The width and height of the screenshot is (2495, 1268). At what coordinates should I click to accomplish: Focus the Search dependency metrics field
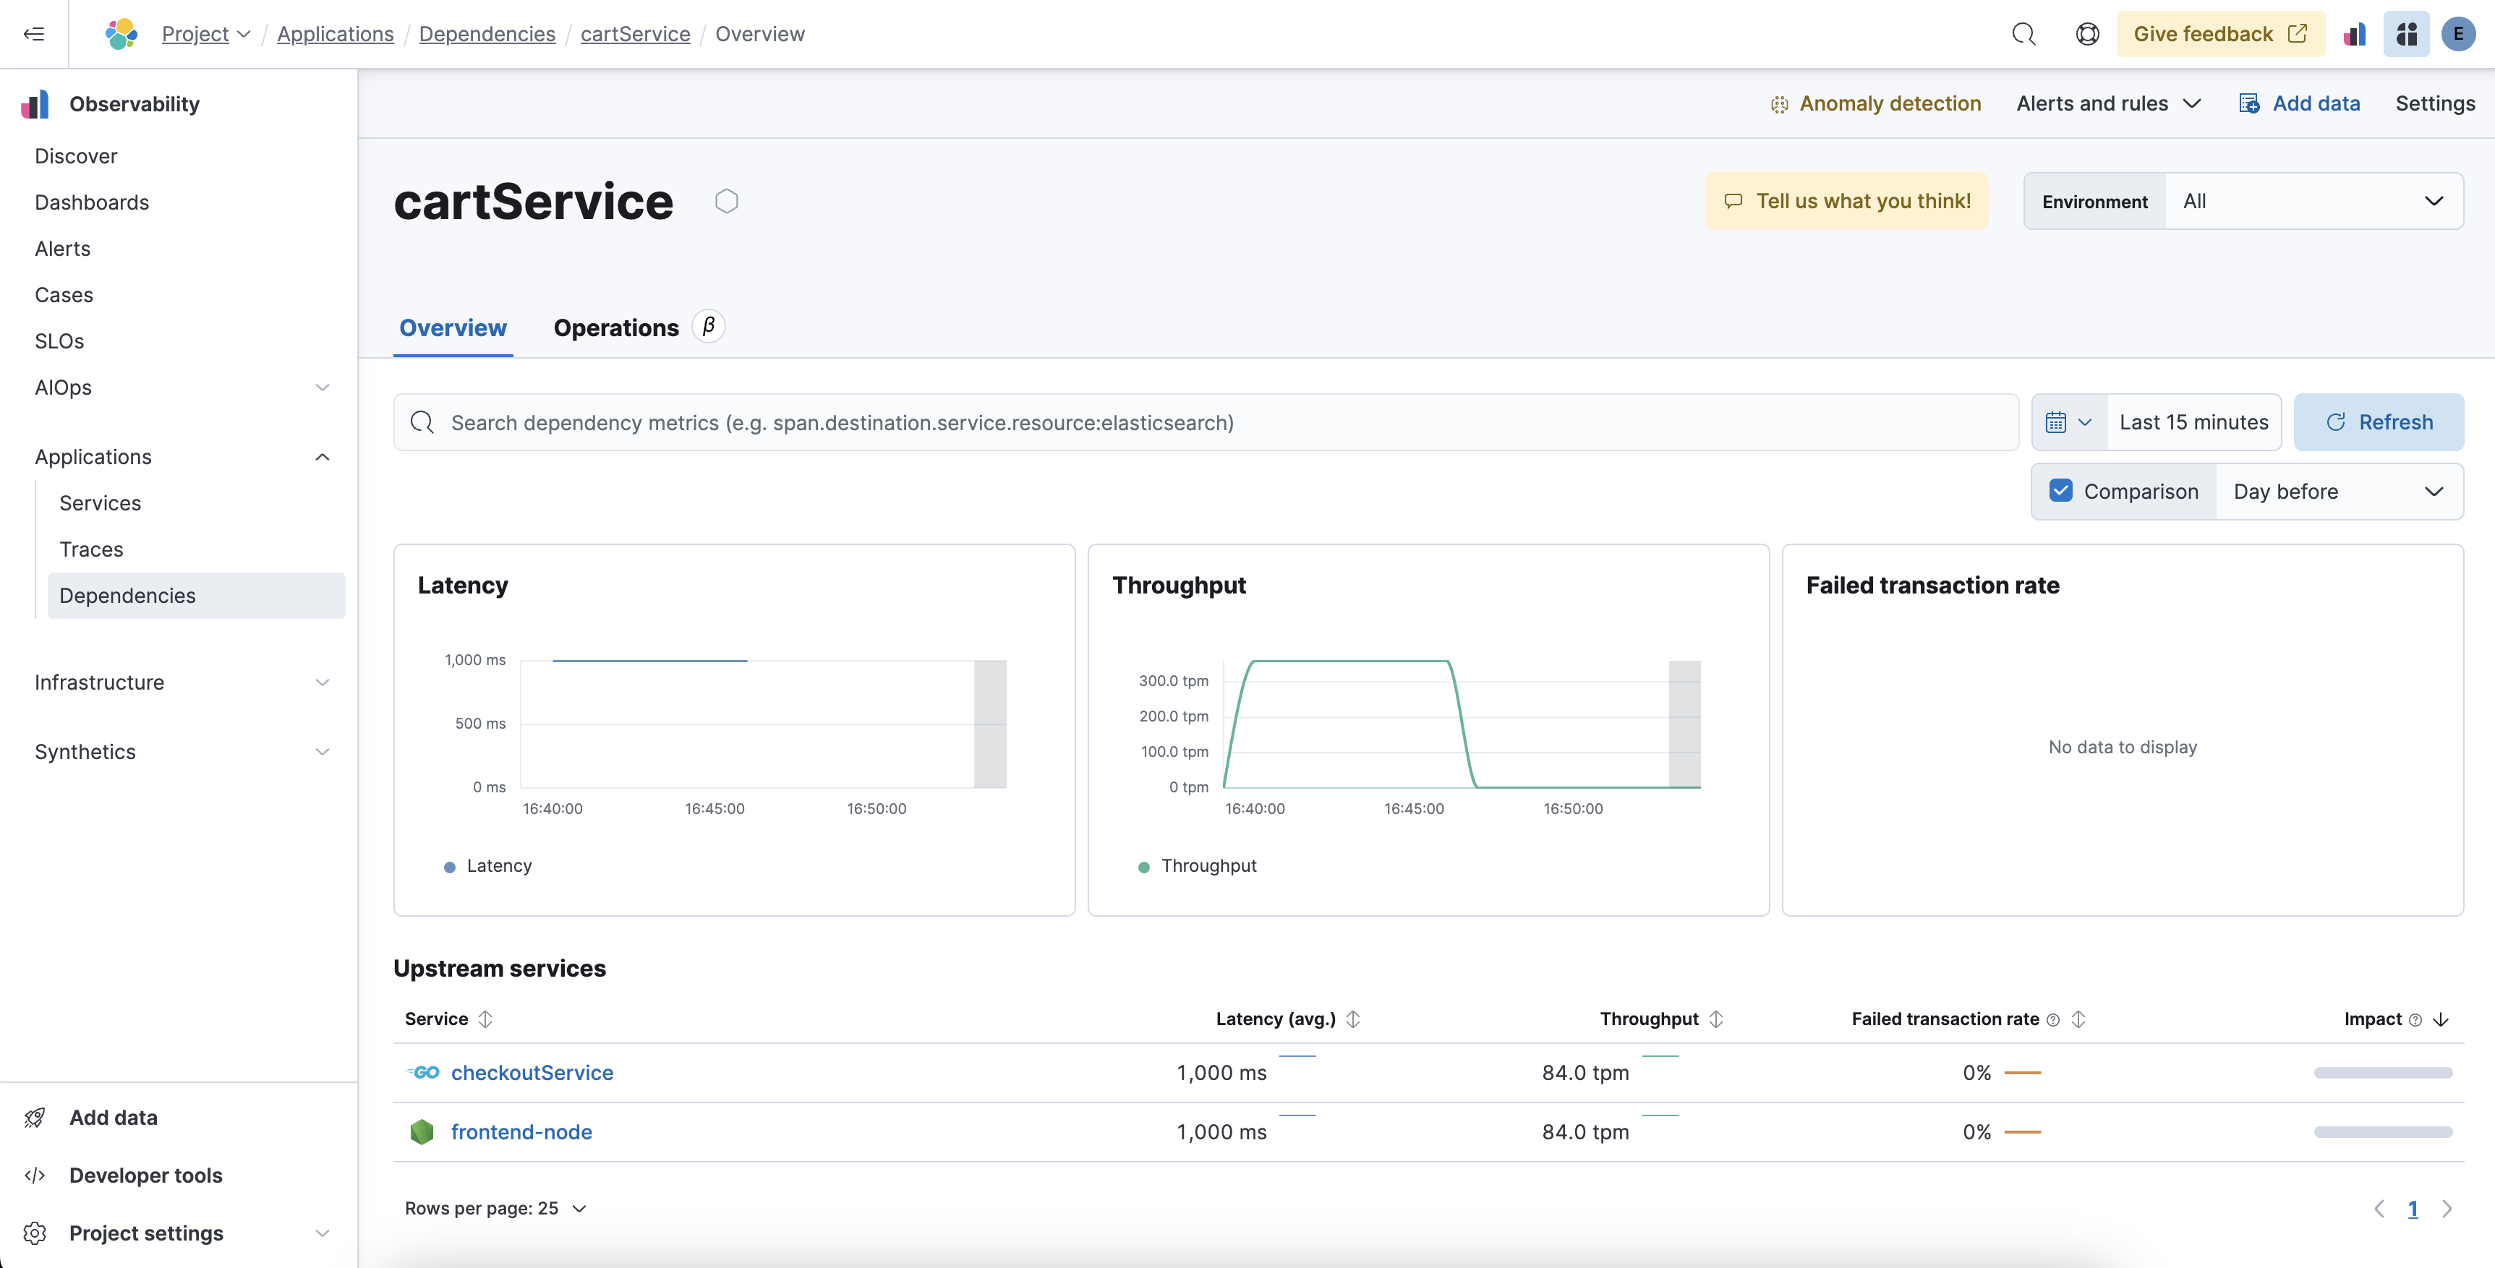pyautogui.click(x=1205, y=422)
